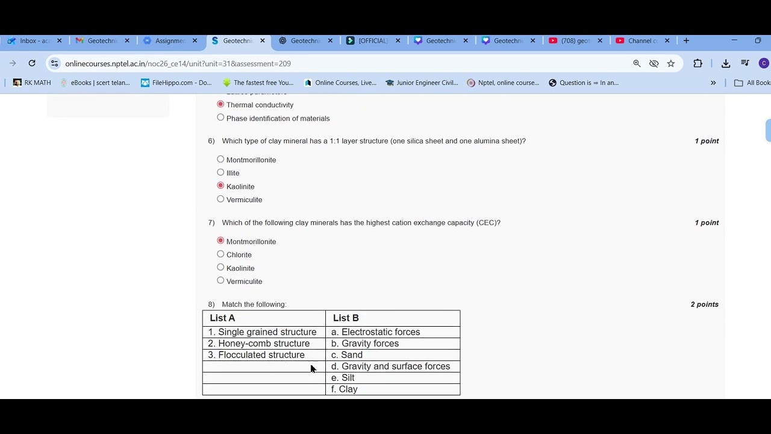Click table cell 'a. Electrostatic forces'
771x434 pixels.
pyautogui.click(x=393, y=332)
